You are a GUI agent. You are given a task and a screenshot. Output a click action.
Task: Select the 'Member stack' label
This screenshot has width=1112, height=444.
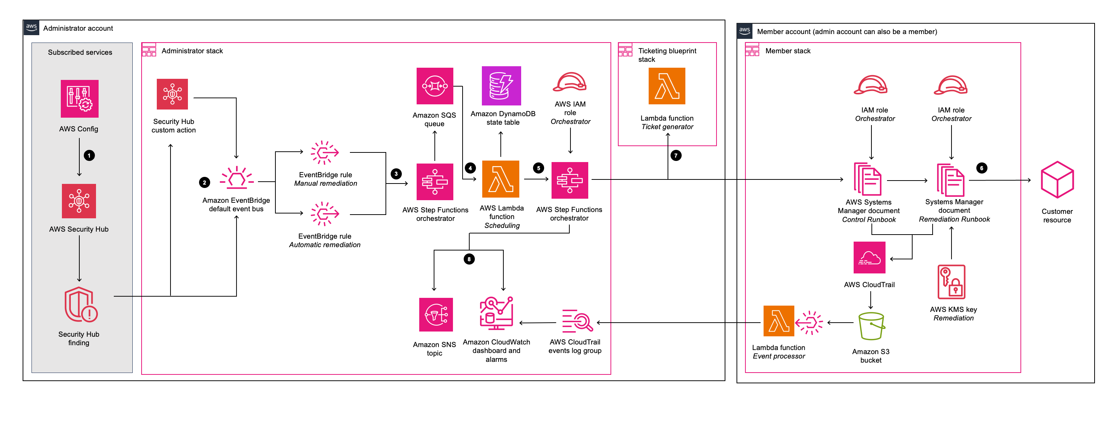pyautogui.click(x=788, y=51)
